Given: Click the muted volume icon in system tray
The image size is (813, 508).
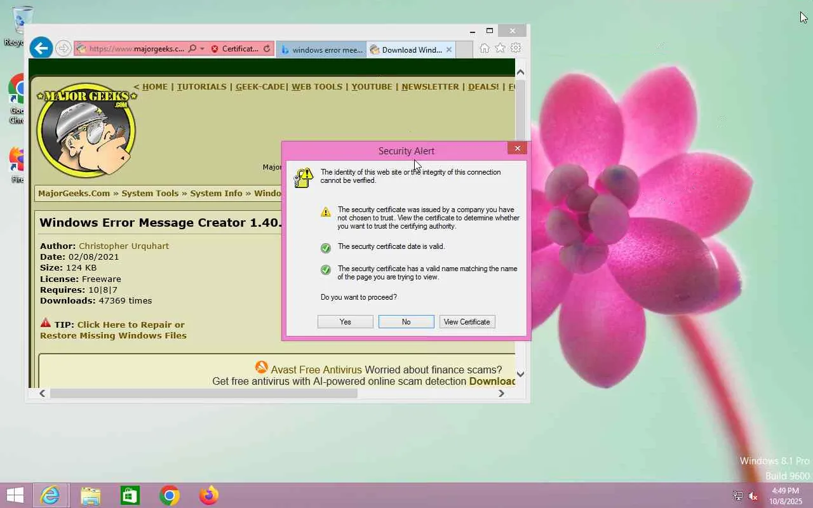Looking at the screenshot, I should click(x=753, y=496).
